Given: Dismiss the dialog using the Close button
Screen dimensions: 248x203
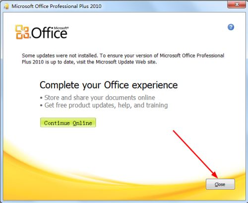Looking at the screenshot, I should (x=220, y=184).
